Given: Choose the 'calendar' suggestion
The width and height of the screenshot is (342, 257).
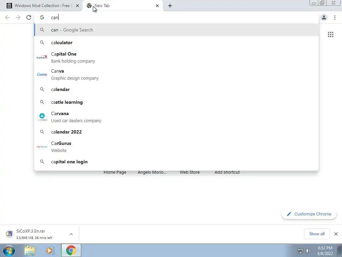Looking at the screenshot, I should tap(176, 89).
